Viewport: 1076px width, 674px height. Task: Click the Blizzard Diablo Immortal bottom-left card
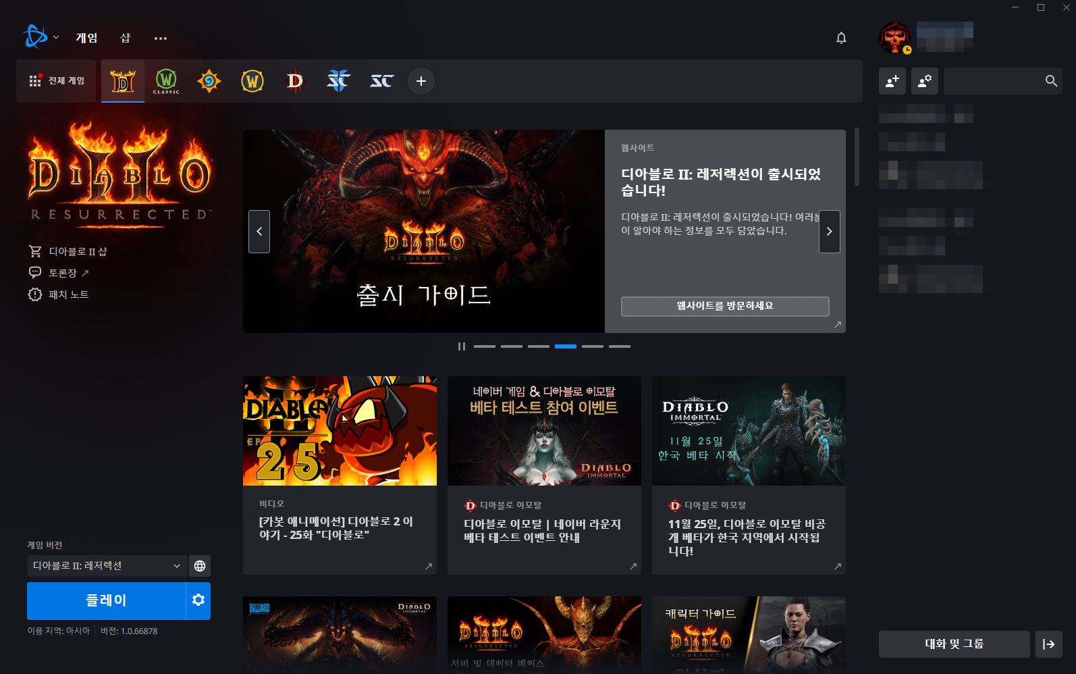coord(340,635)
